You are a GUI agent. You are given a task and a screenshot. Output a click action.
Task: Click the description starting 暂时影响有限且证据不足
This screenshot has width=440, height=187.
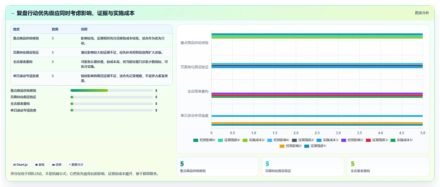(x=124, y=78)
